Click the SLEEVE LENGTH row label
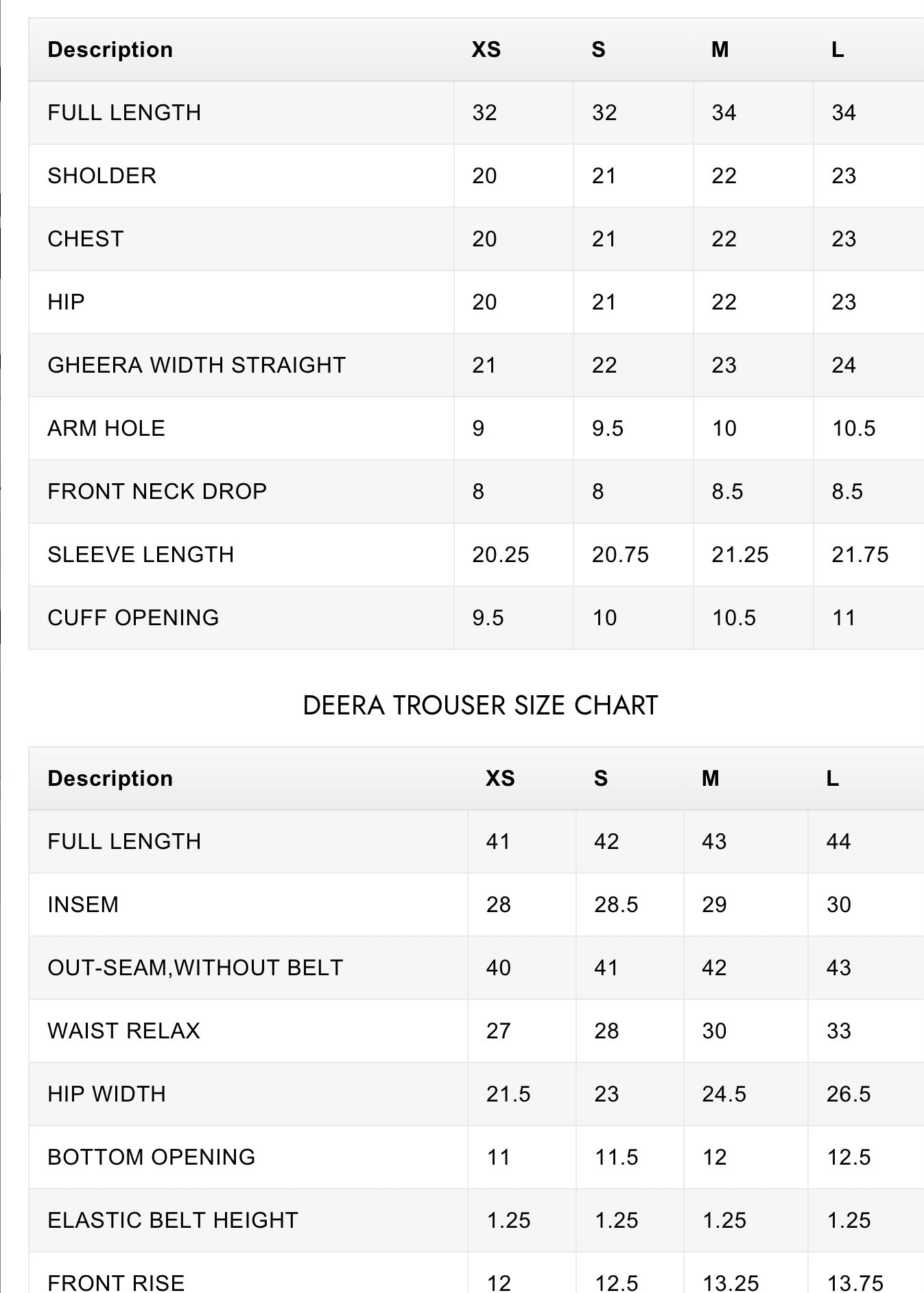 tap(141, 555)
